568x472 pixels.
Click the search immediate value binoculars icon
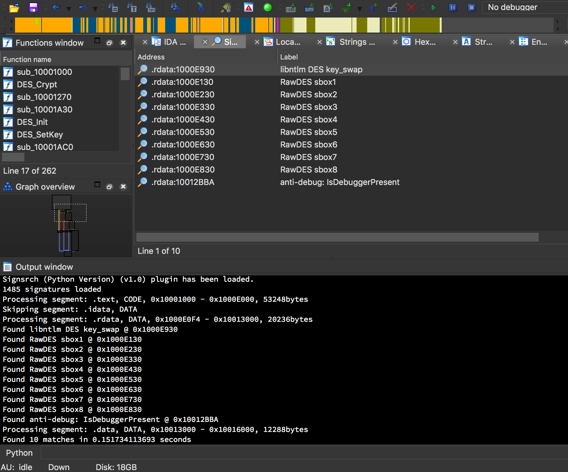(113, 8)
